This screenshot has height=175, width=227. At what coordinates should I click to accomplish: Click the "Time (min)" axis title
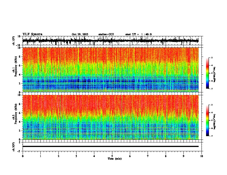coord(115,159)
